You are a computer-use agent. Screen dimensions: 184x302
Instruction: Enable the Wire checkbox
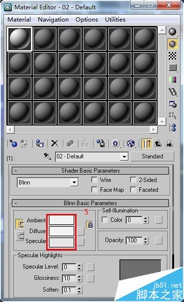click(94, 180)
